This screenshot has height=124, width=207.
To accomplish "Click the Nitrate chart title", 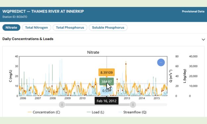I will click(93, 52).
